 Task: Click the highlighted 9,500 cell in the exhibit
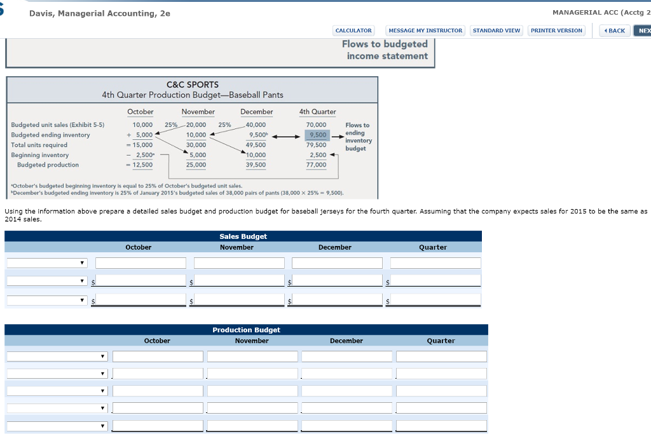click(x=316, y=135)
